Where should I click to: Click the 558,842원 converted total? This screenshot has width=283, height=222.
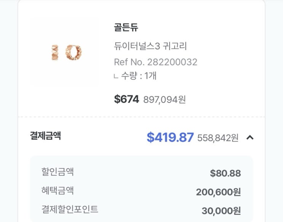217,138
